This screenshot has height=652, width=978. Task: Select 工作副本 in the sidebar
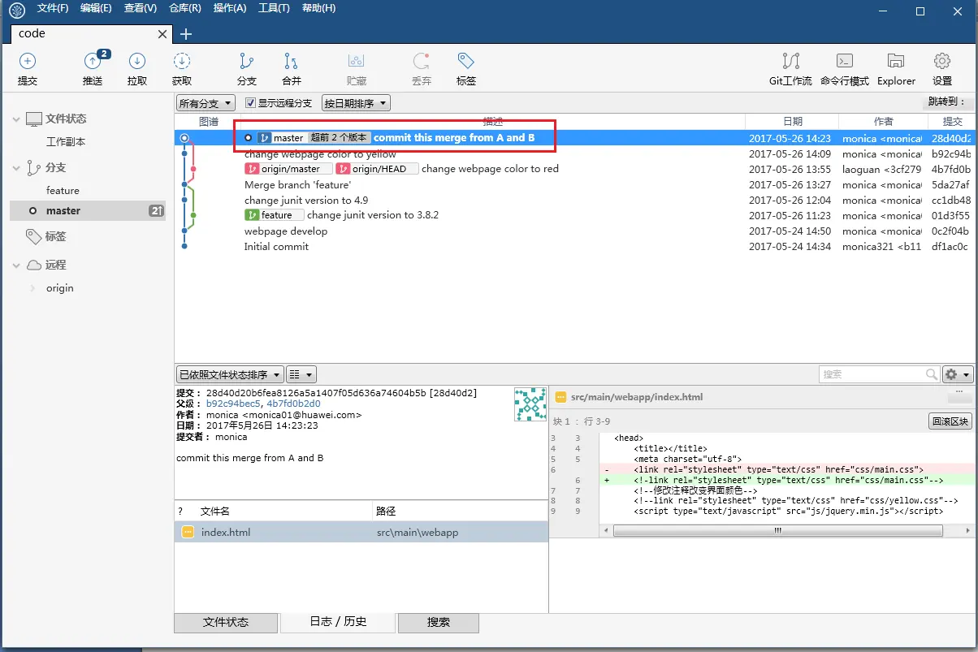[x=66, y=142]
